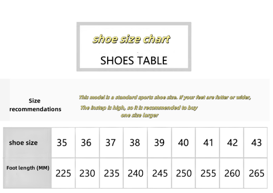Select shoe size 39 cell
This screenshot has height=193, width=273.
coord(159,143)
